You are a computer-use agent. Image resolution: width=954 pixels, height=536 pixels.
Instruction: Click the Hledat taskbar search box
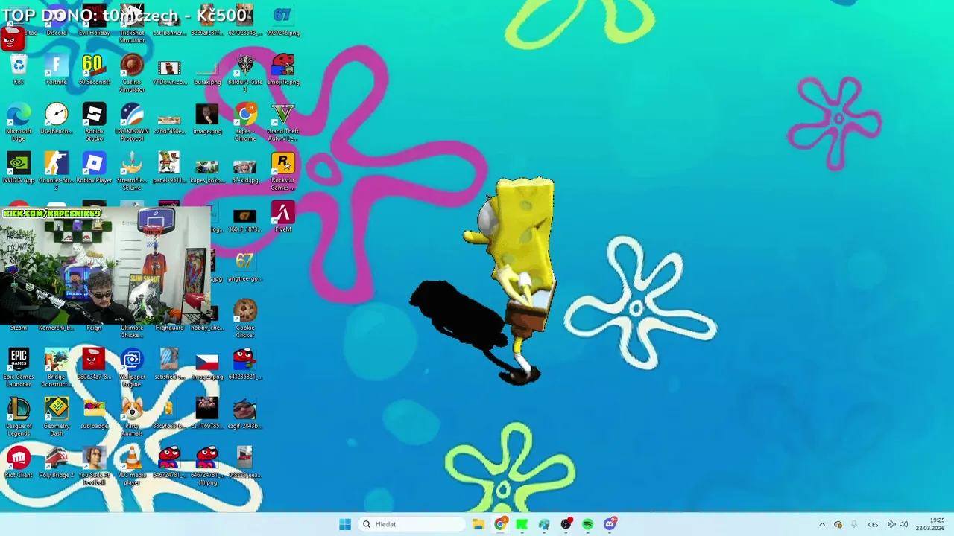pyautogui.click(x=412, y=524)
